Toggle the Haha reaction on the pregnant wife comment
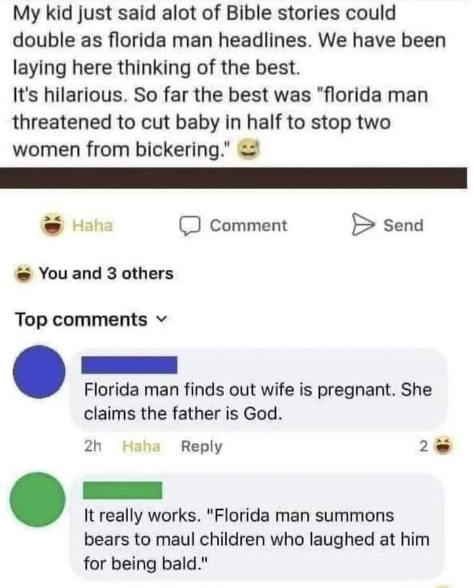The image size is (473, 588). (141, 447)
